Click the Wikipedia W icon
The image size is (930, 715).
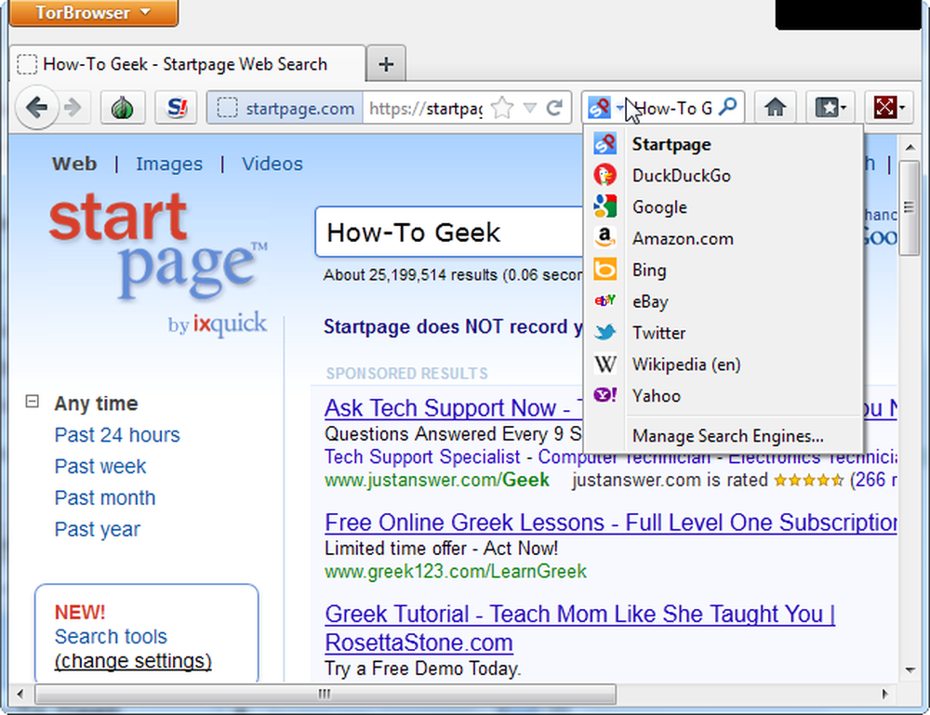pyautogui.click(x=605, y=364)
